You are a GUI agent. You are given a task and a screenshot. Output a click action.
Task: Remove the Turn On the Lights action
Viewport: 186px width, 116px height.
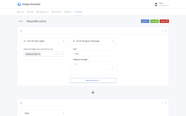click(63, 41)
